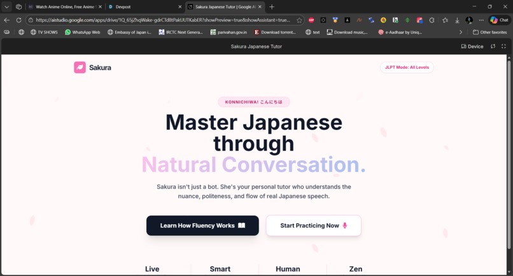
Task: Click the site info lock icon
Action: pos(31,20)
